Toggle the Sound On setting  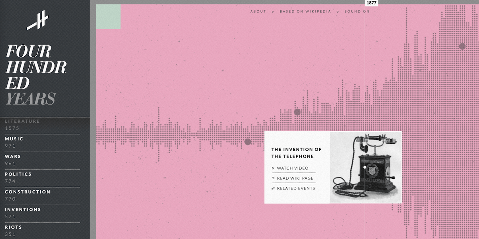click(357, 12)
